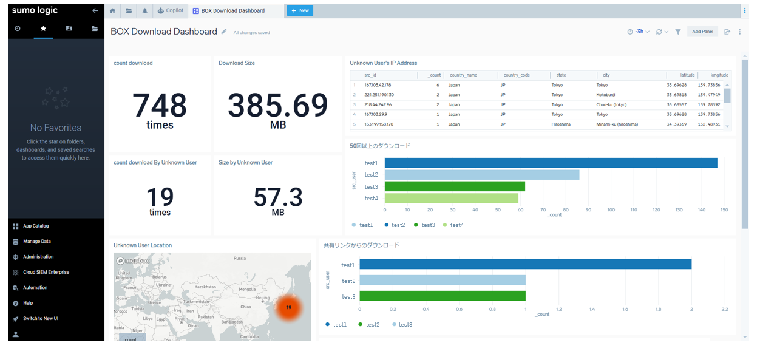The height and width of the screenshot is (354, 760).
Task: Click the Unknown User Location panel title
Action: (x=143, y=245)
